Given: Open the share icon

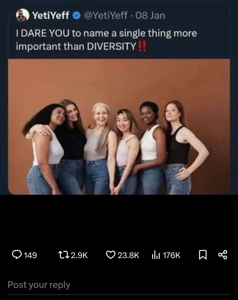Looking at the screenshot, I should point(222,255).
